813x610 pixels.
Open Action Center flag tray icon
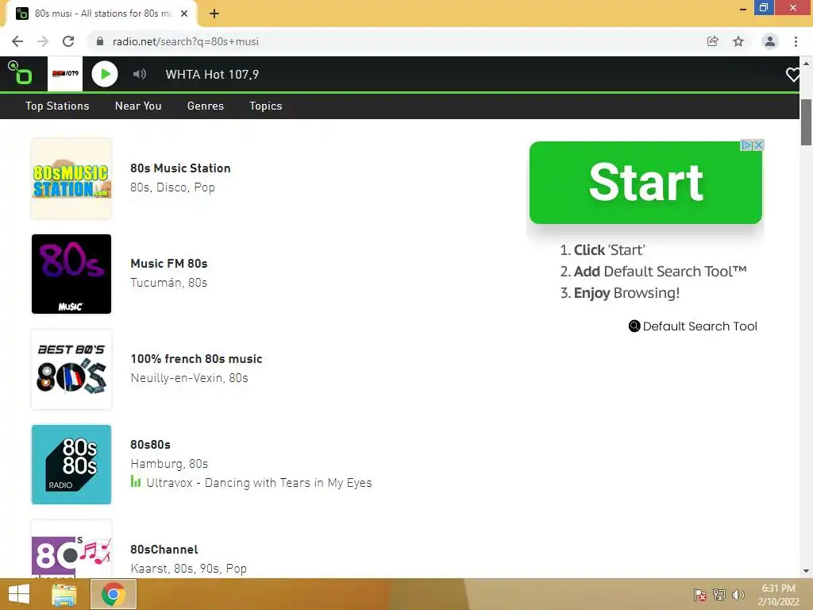click(700, 595)
